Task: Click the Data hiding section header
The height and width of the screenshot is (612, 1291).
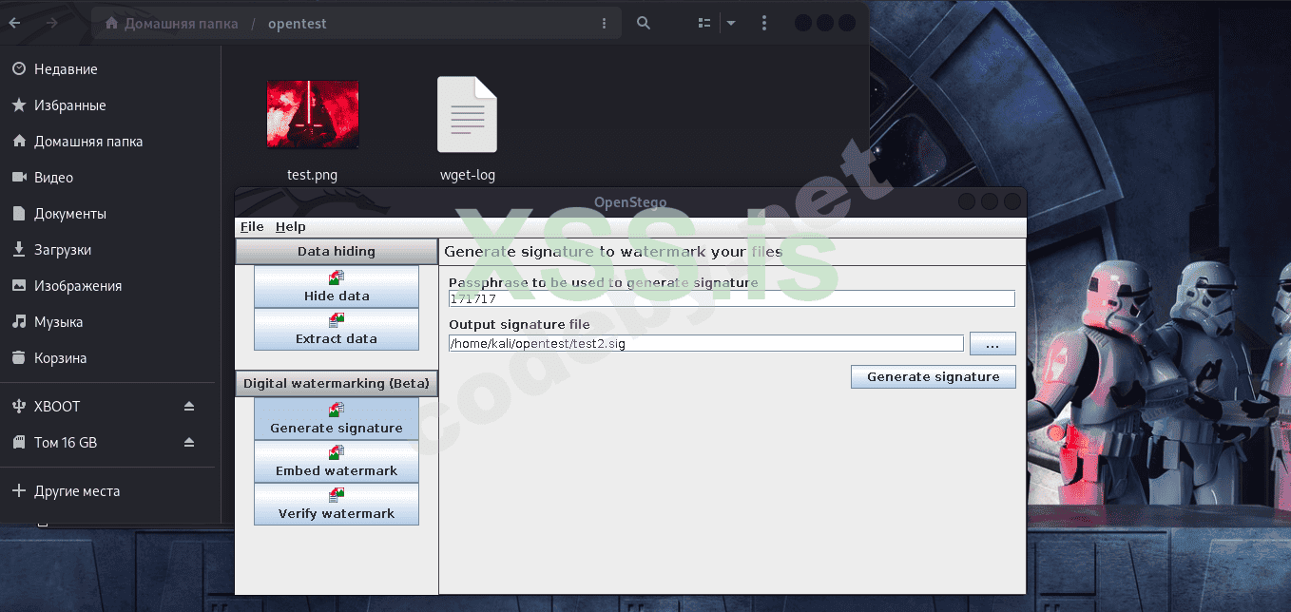Action: [x=337, y=251]
